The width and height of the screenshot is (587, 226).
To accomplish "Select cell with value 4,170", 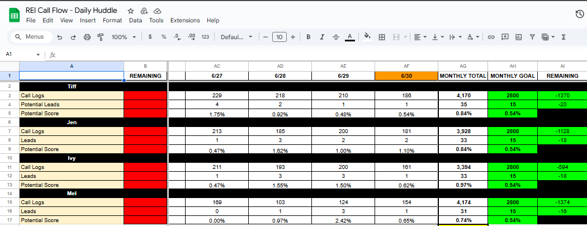I will pos(463,96).
